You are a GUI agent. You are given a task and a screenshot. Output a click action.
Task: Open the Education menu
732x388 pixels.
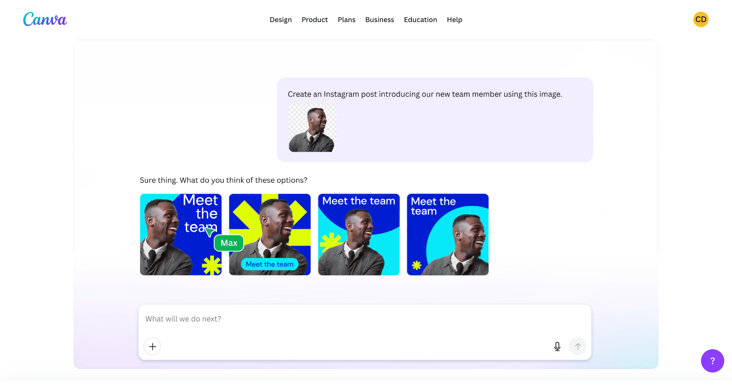click(x=420, y=20)
